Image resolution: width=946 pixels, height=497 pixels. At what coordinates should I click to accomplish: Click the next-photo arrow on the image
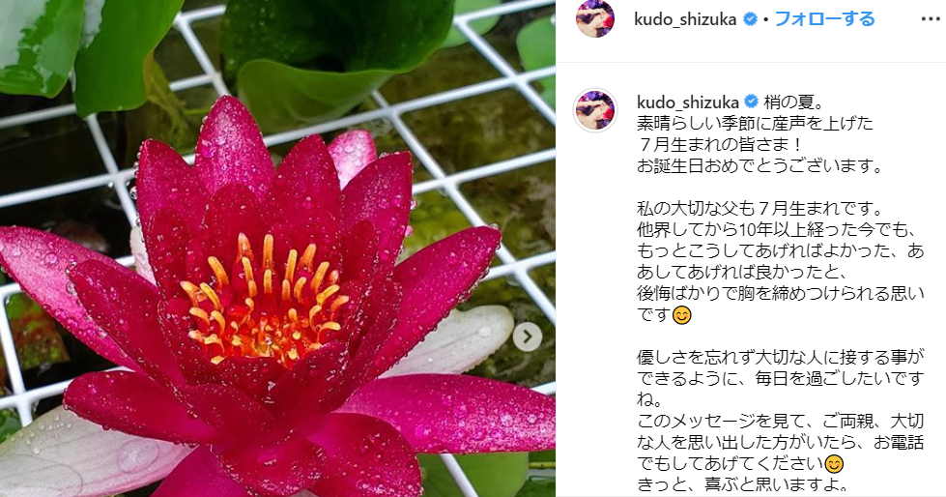tap(528, 336)
